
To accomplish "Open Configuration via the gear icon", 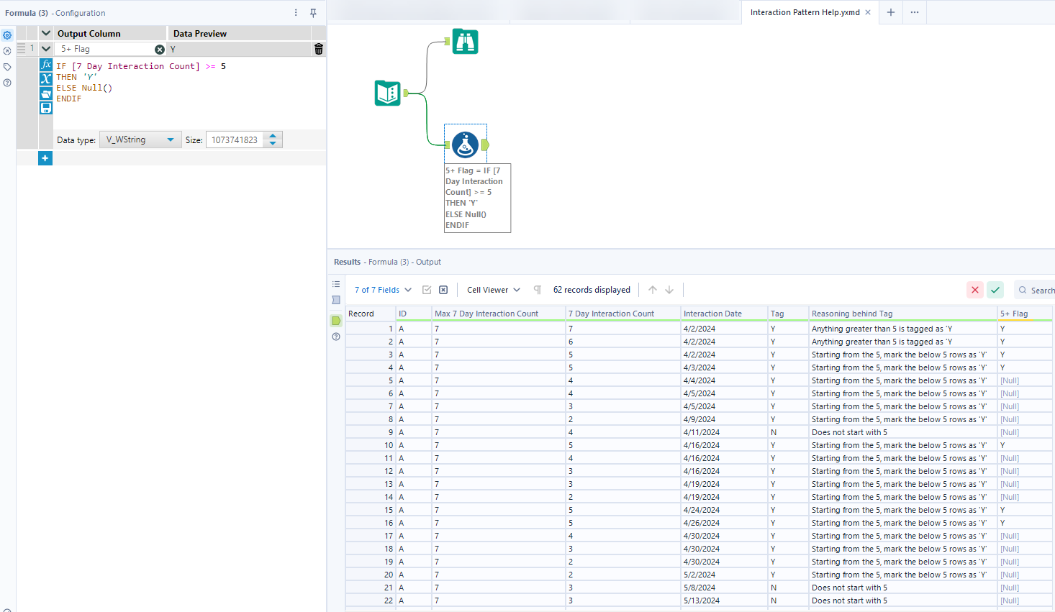I will pos(7,35).
